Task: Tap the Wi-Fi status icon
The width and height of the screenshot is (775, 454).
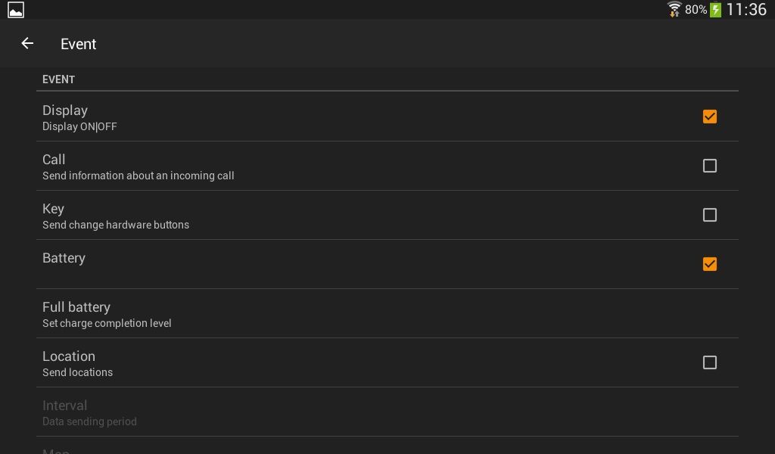Action: (674, 9)
